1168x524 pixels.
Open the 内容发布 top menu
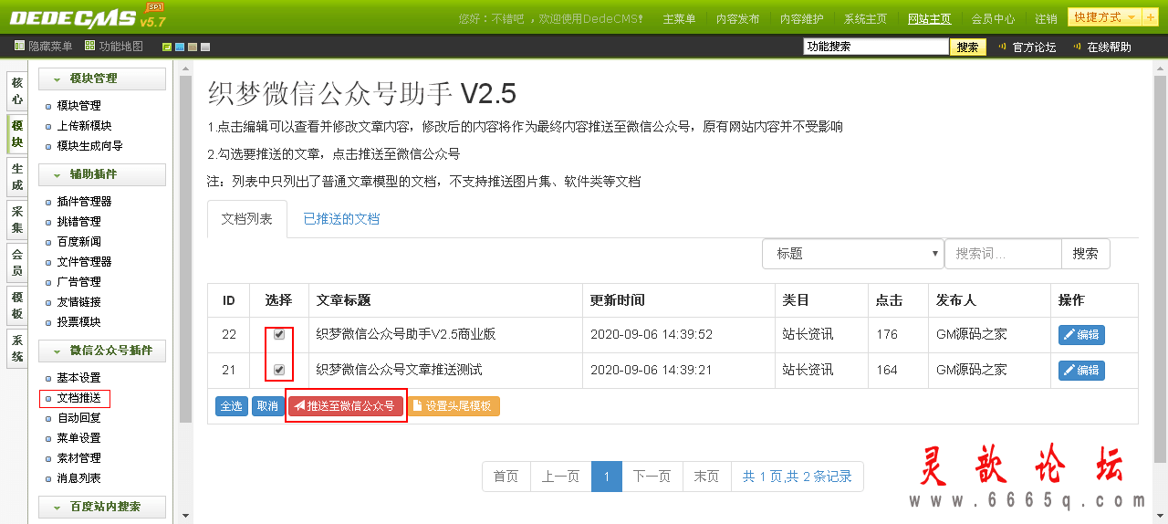point(737,18)
